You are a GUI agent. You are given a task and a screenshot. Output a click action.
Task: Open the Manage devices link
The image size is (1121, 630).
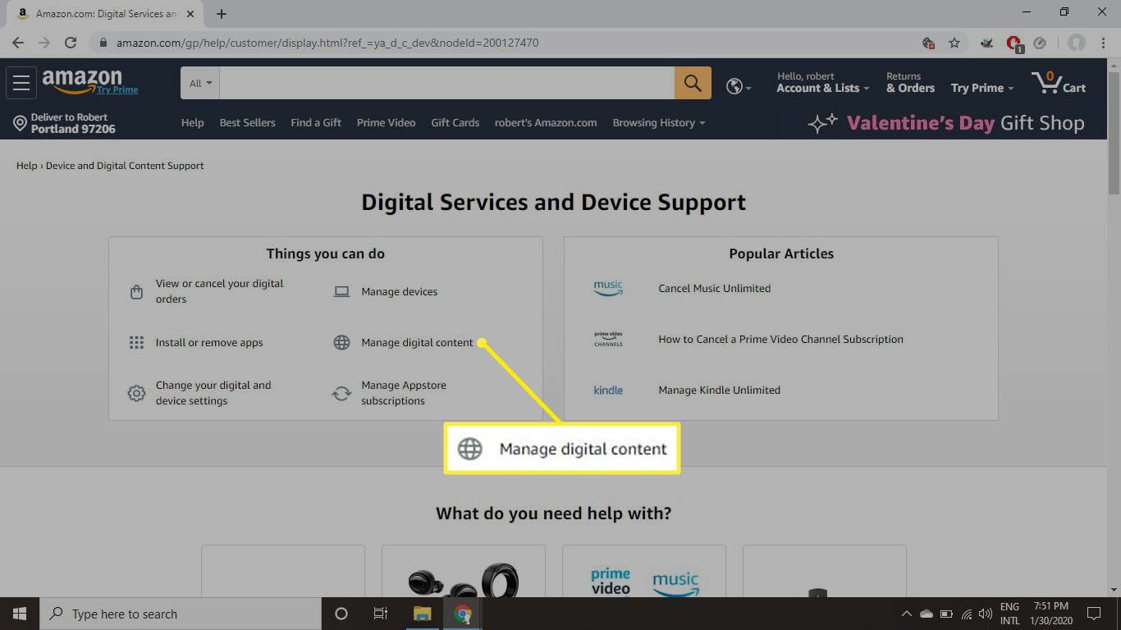tap(400, 292)
